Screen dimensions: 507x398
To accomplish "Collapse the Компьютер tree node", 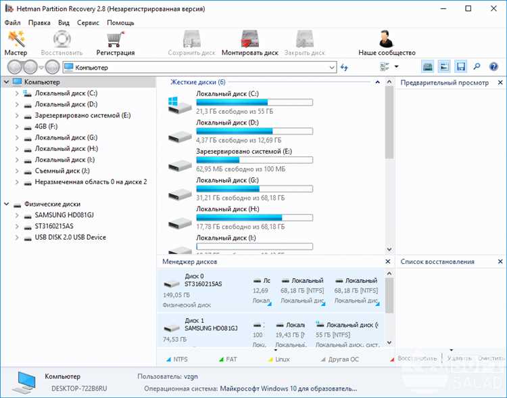I will (x=6, y=82).
